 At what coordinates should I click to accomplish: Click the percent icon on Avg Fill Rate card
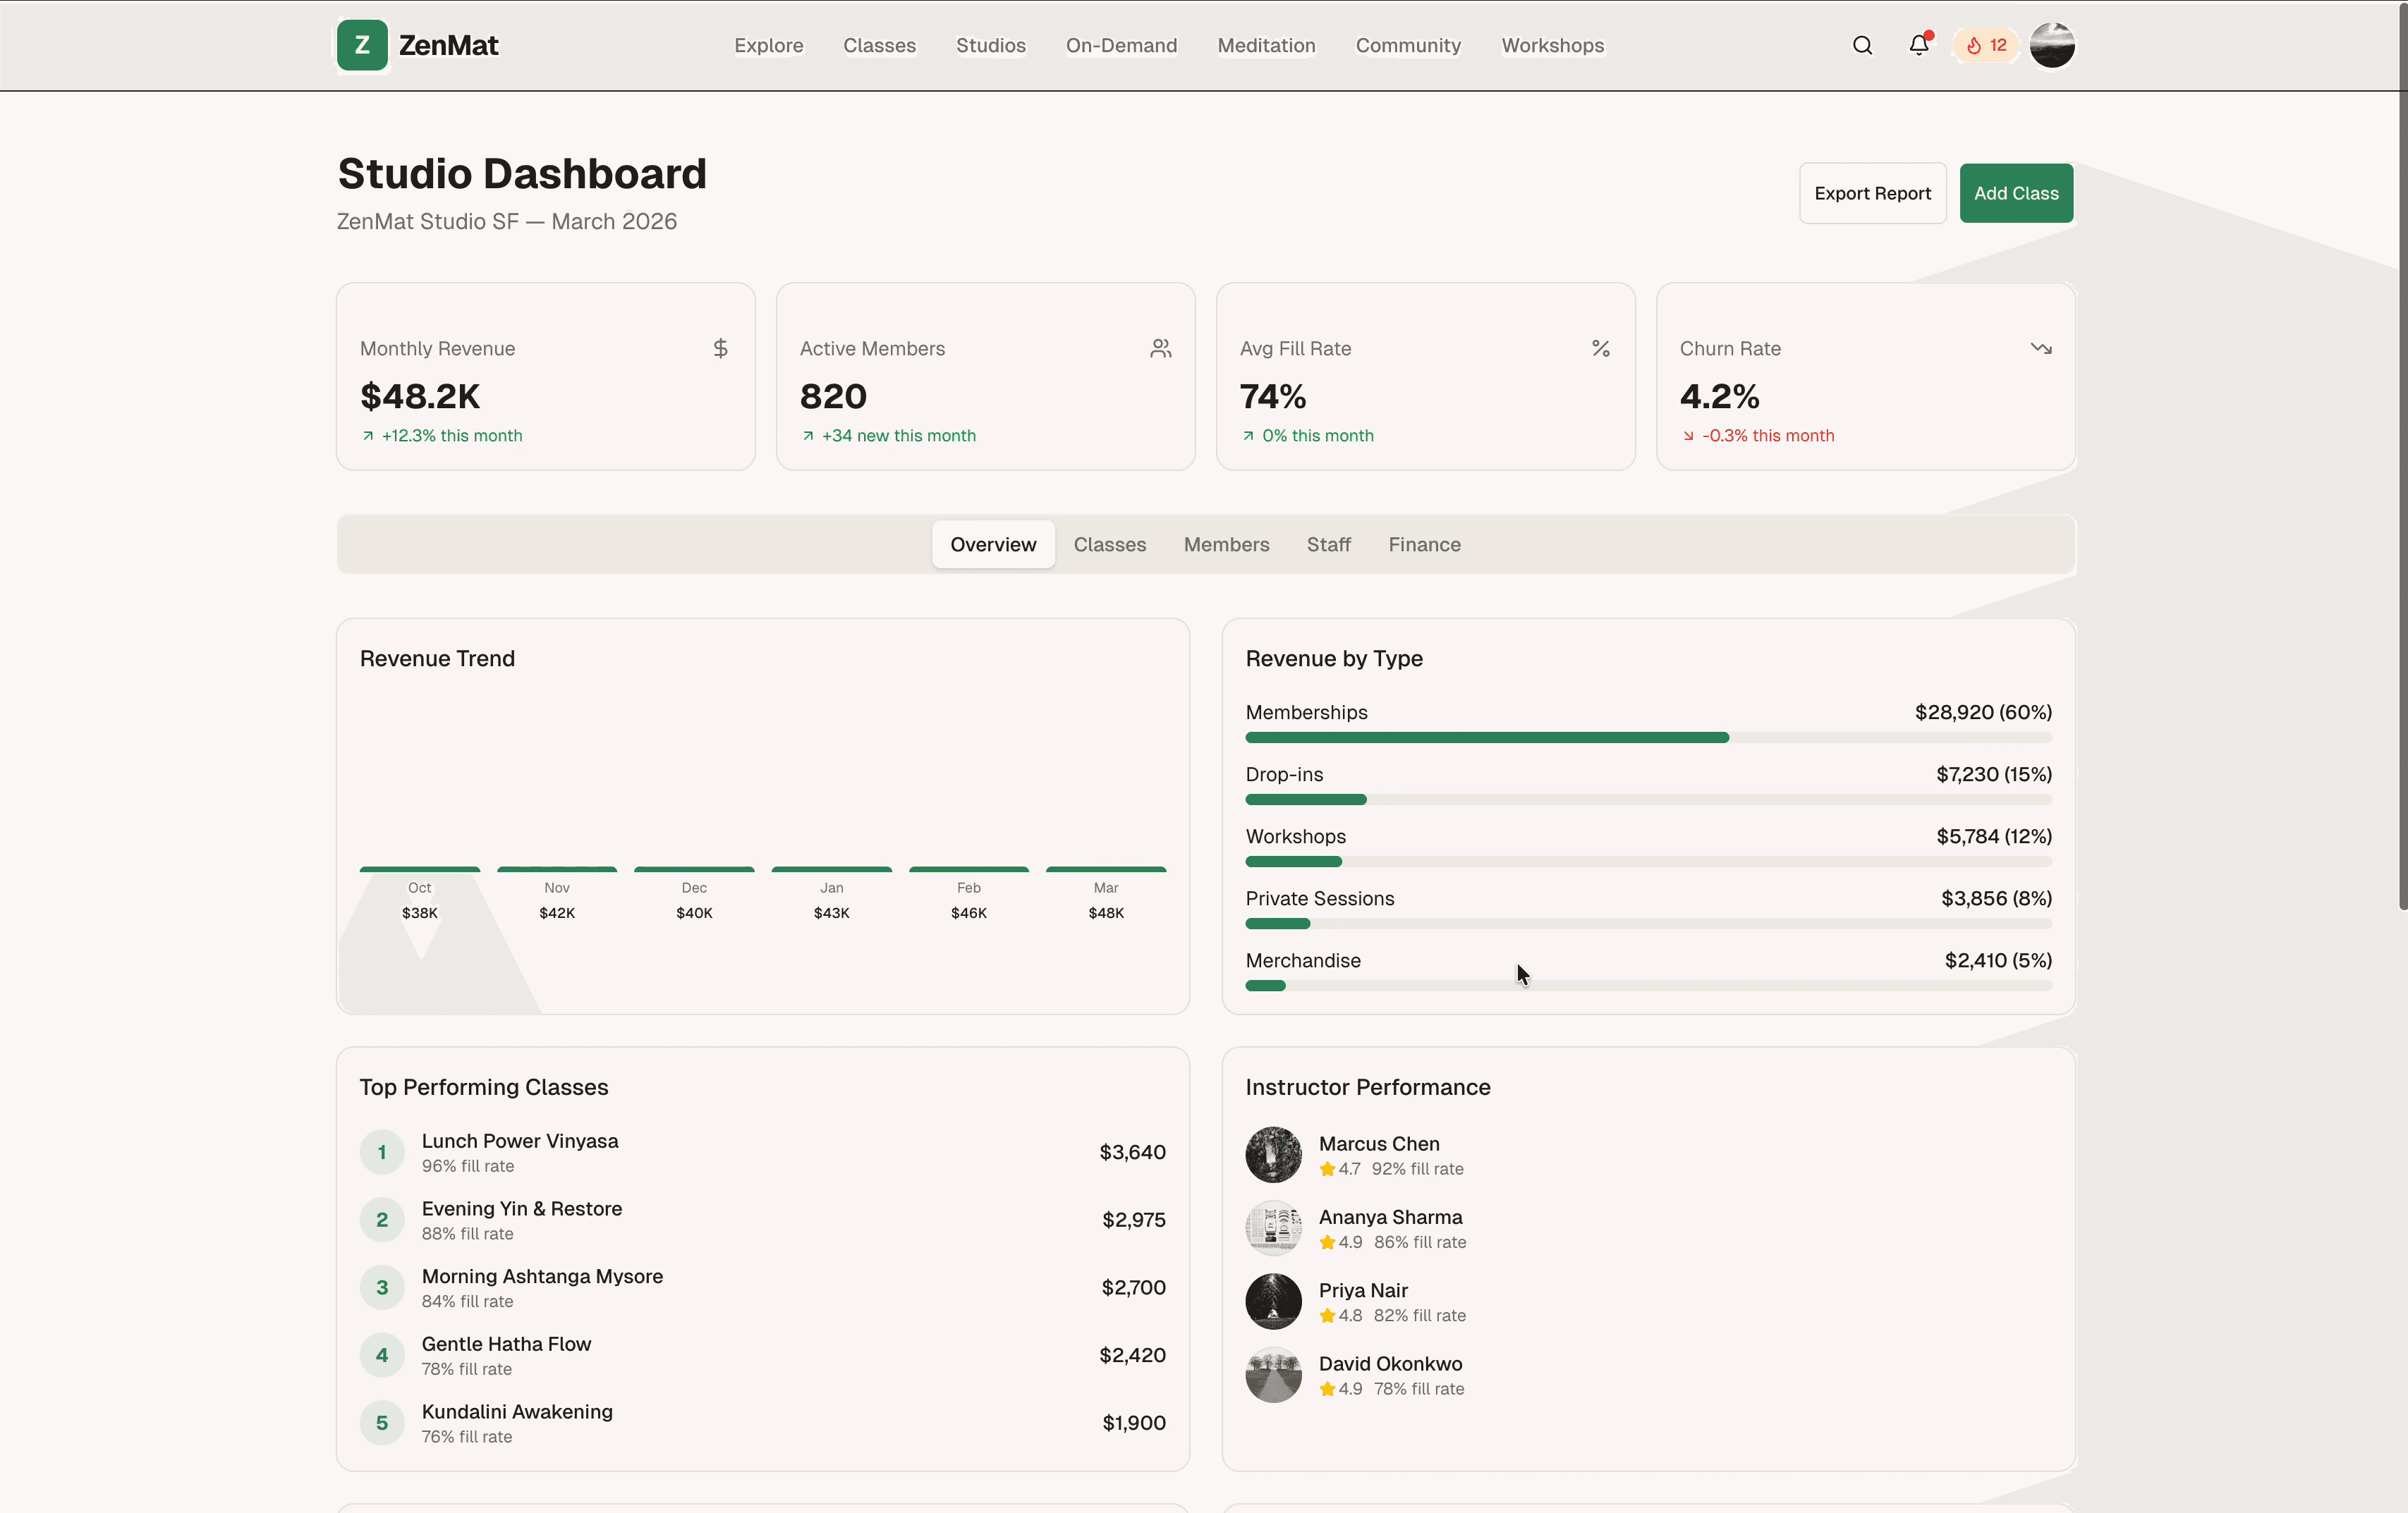click(x=1600, y=348)
